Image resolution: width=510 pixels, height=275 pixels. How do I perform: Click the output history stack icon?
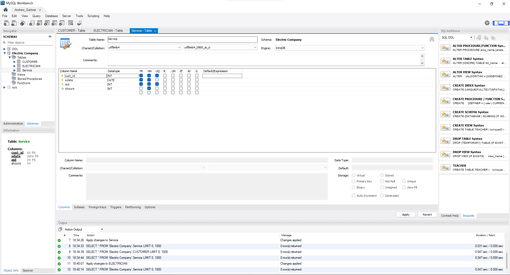60,229
